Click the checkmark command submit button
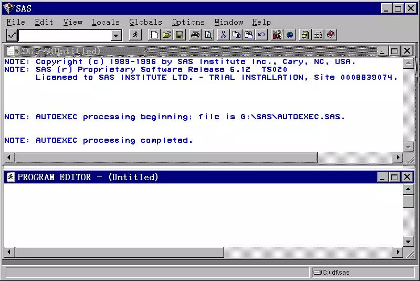This screenshot has width=420, height=281. tap(12, 35)
